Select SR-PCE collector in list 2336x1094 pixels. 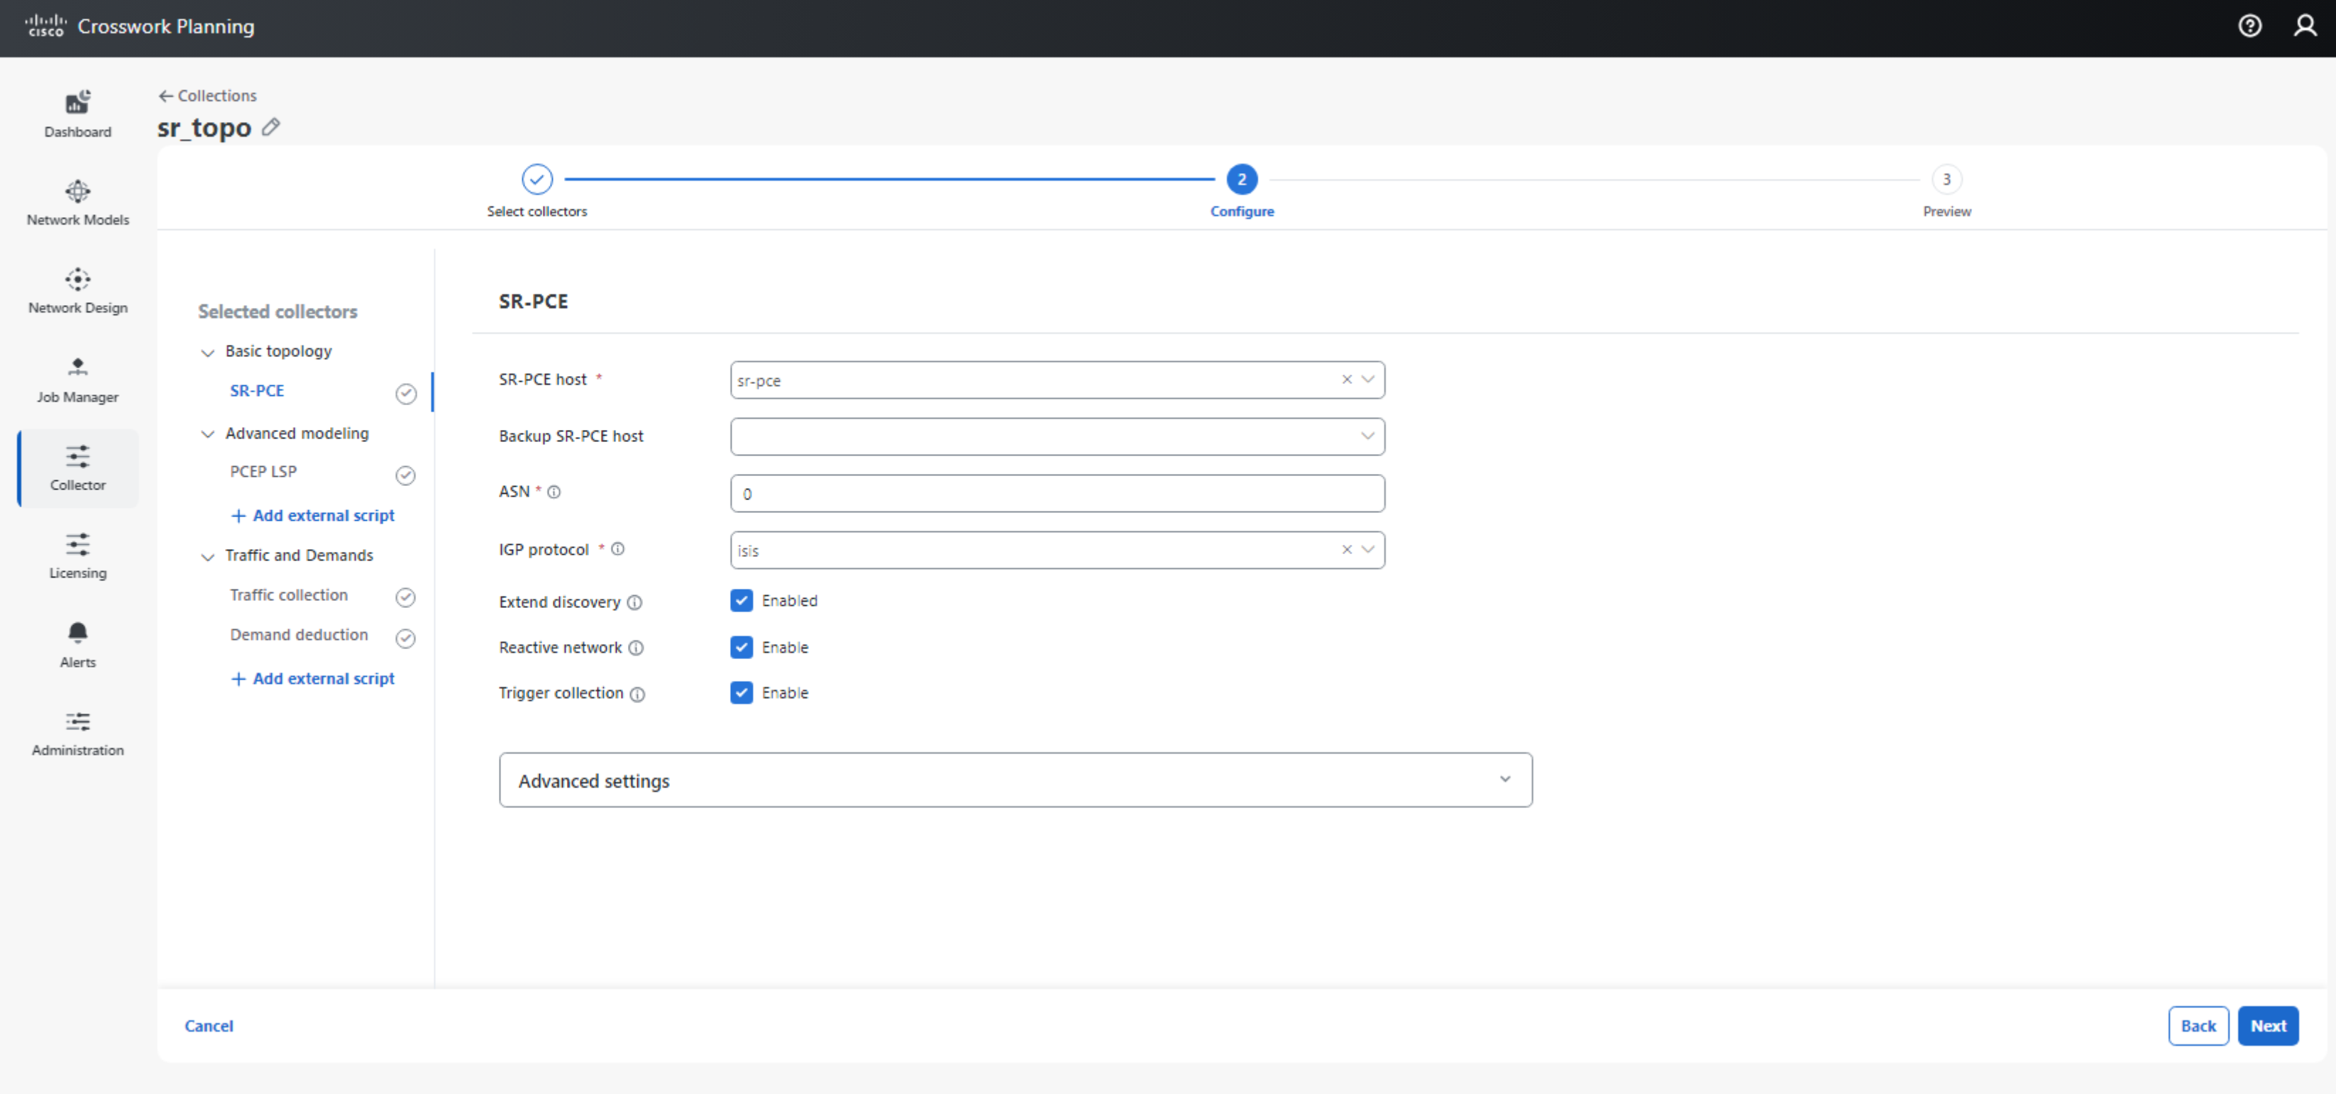pos(257,391)
